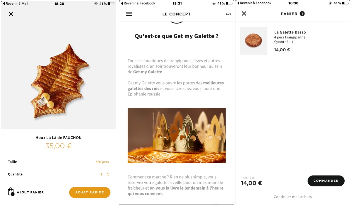Close the Panier cart screen
The height and width of the screenshot is (205, 352).
(244, 14)
